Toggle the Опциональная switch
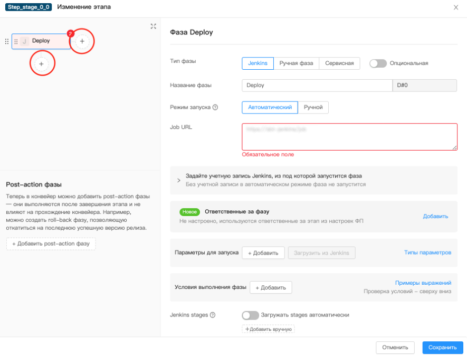467x355 pixels. point(378,63)
